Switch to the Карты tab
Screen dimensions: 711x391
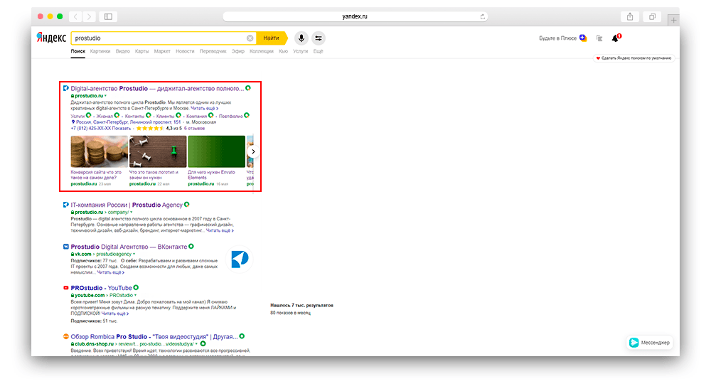point(142,51)
